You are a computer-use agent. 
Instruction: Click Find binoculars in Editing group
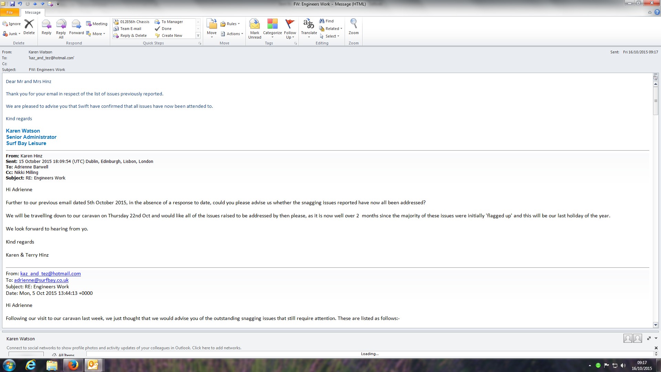326,21
